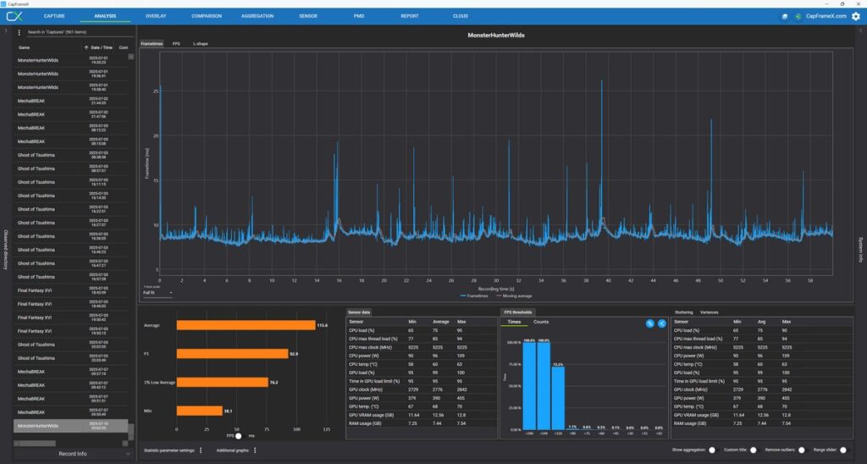This screenshot has width=867, height=464.
Task: Select MonsterHunterWilds capture dated 19:56:41
Action: click(71, 74)
